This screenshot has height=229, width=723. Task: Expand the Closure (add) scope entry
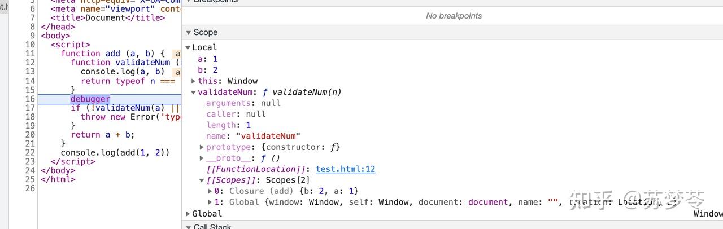click(x=210, y=191)
